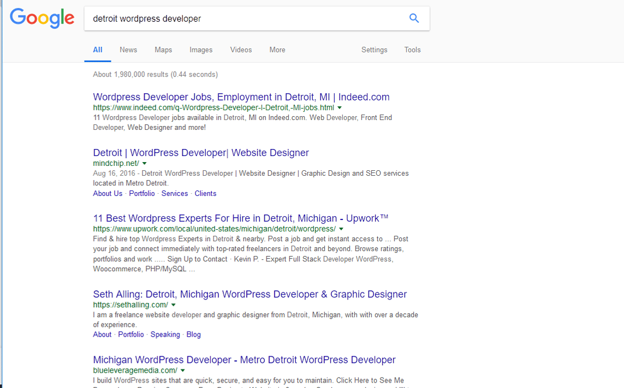
Task: Visit the mindchip.net Portfolio sitelink
Action: 142,194
